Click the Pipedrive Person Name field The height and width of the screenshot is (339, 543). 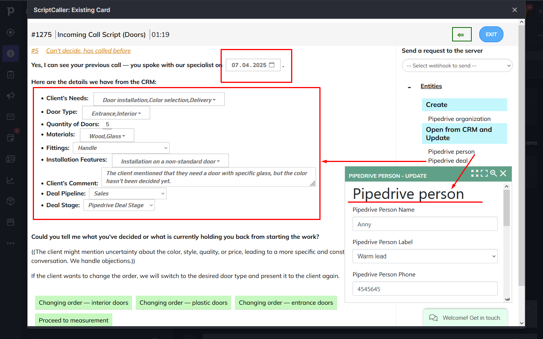point(425,224)
